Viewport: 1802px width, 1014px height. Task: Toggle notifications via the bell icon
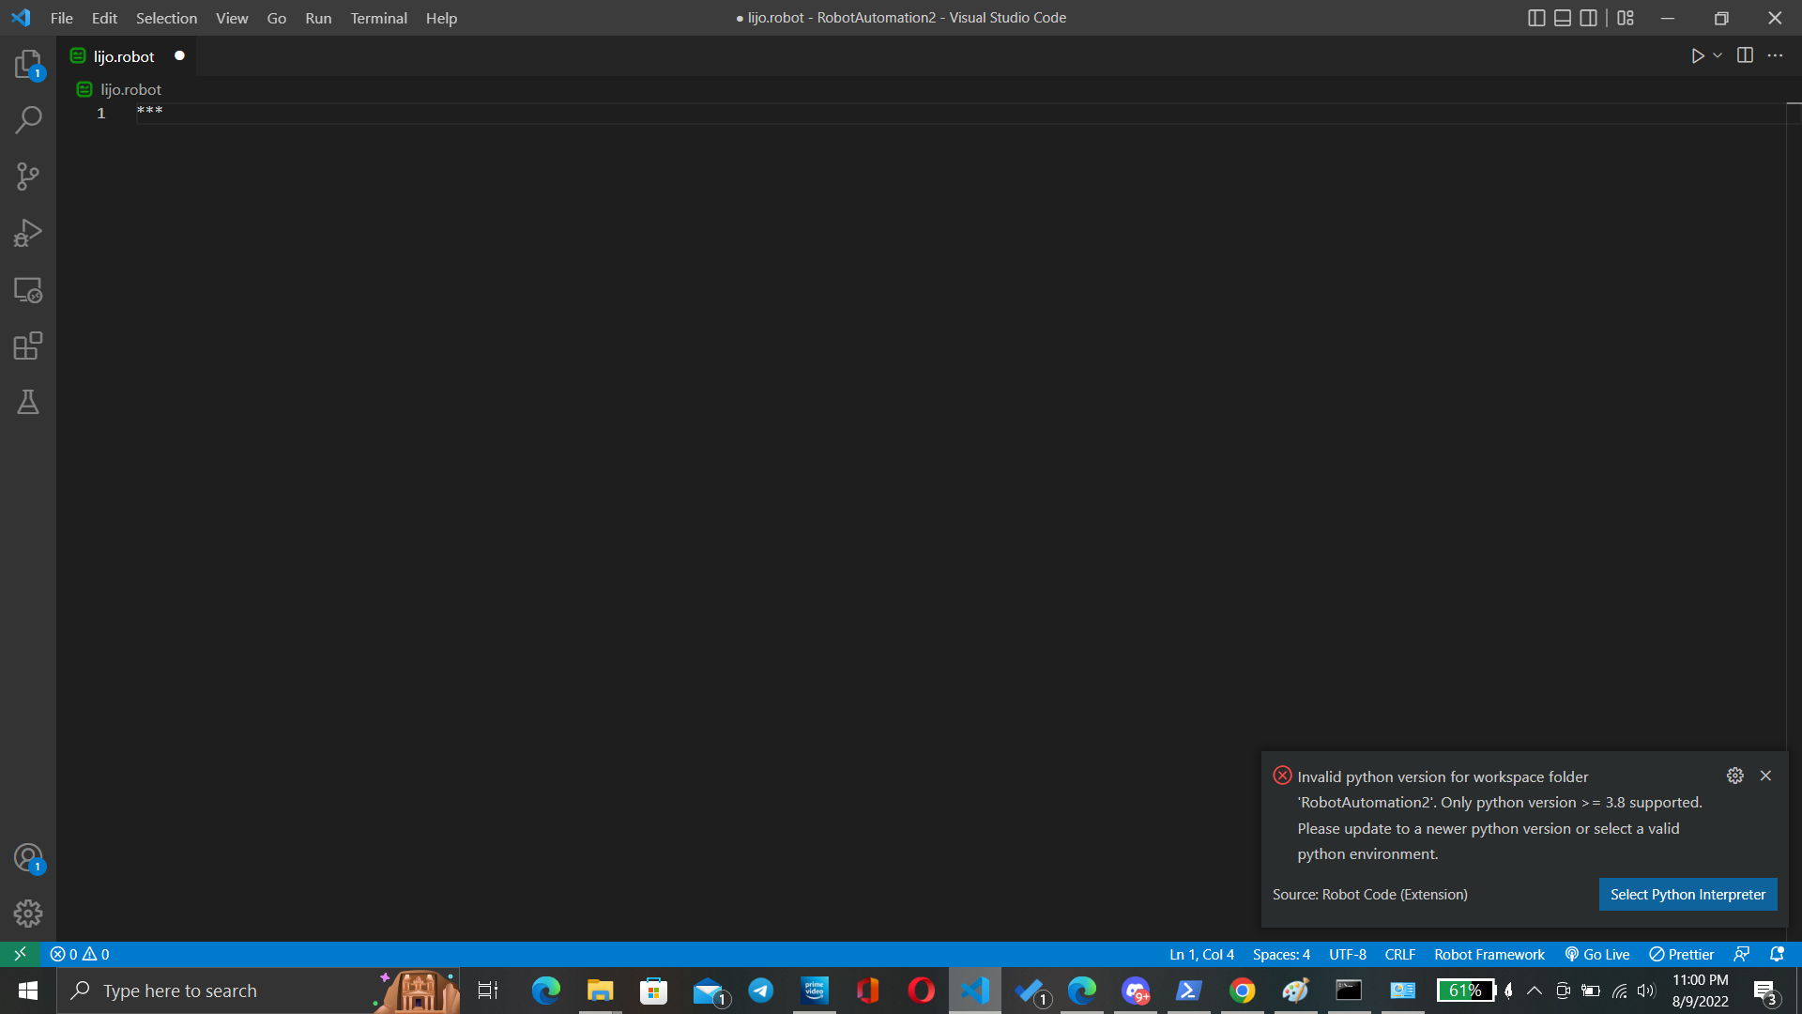click(x=1779, y=954)
